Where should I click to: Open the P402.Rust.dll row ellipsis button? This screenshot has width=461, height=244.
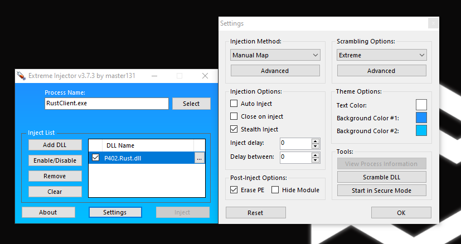(200, 158)
